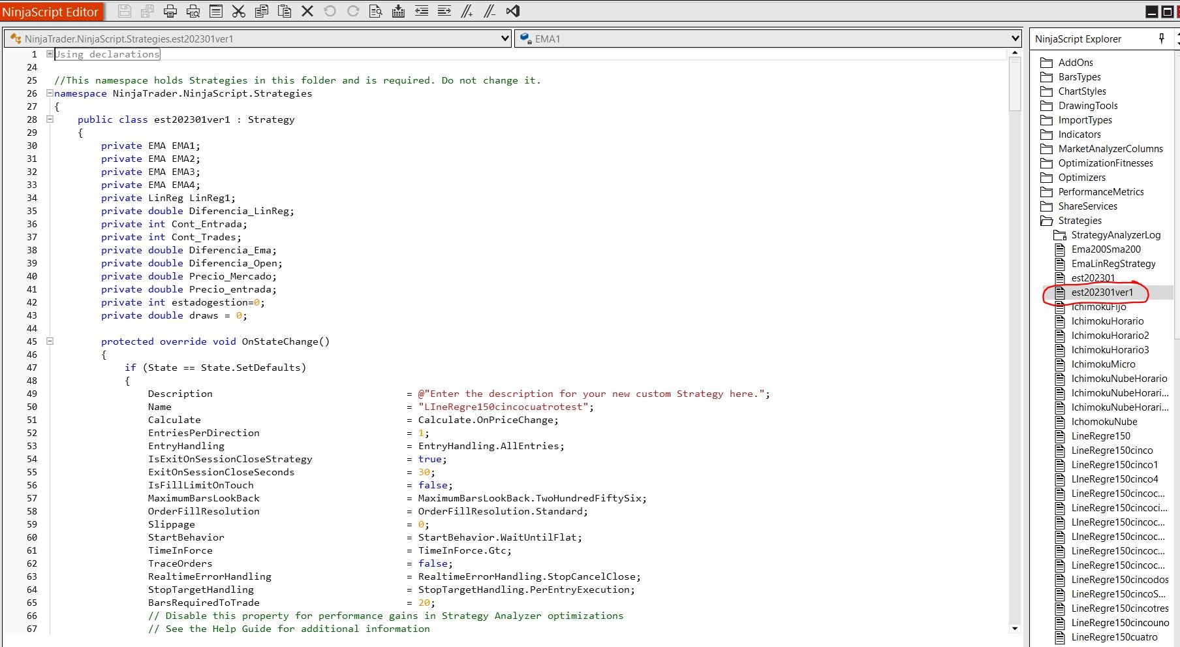
Task: Collapse the OnStateChange method block
Action: click(x=50, y=341)
